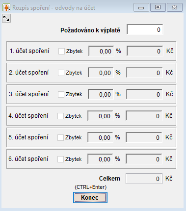Click the Konec button
186x211 pixels.
tap(90, 198)
